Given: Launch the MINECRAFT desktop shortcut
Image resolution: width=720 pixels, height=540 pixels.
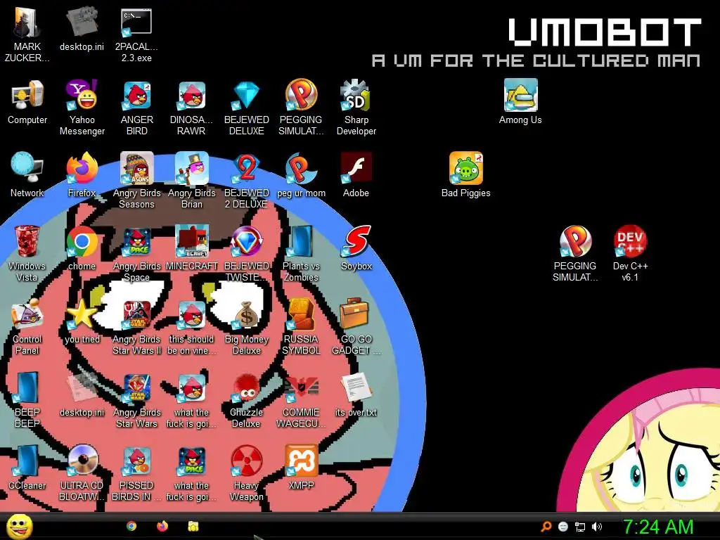Looking at the screenshot, I should [x=191, y=241].
